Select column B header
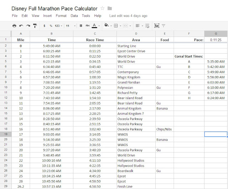The height and width of the screenshot is (189, 228). tap(51, 34)
